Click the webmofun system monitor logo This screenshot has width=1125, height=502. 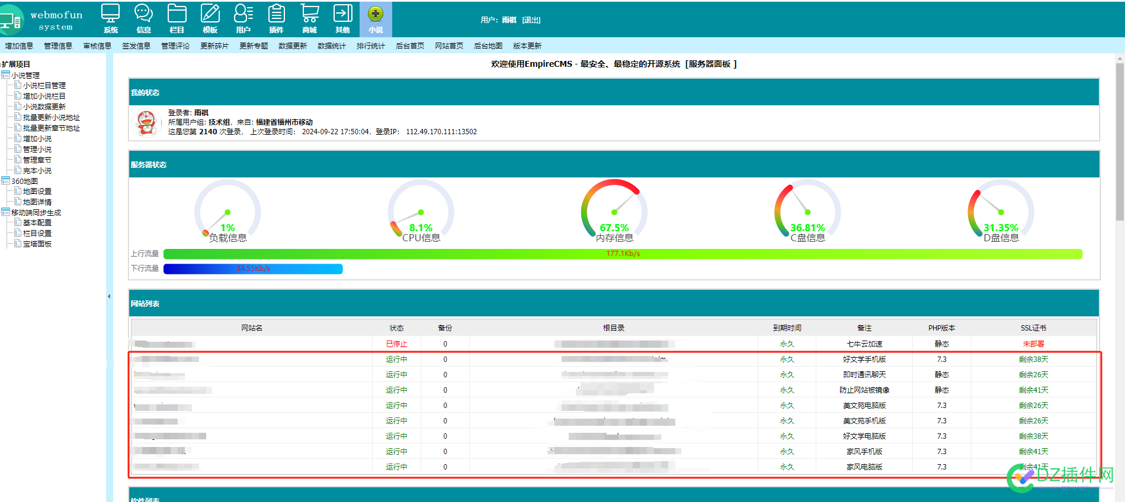click(11, 20)
